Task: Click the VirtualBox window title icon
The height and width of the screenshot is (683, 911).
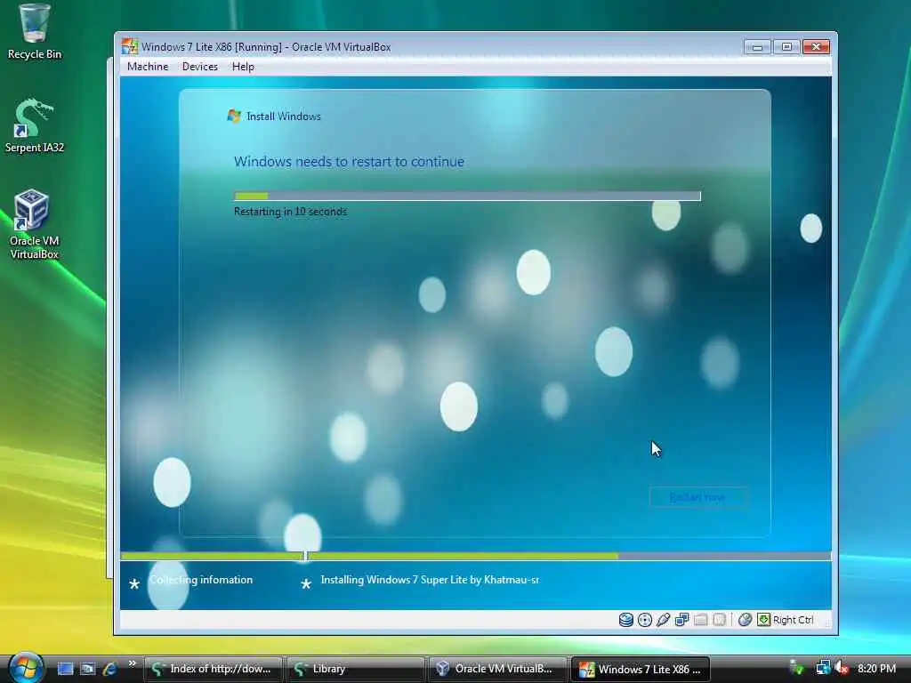Action: pos(129,46)
